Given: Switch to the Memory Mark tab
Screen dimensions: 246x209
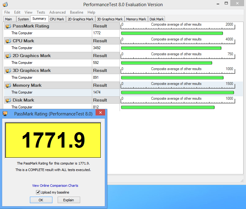Looking at the screenshot, I should tap(136, 19).
